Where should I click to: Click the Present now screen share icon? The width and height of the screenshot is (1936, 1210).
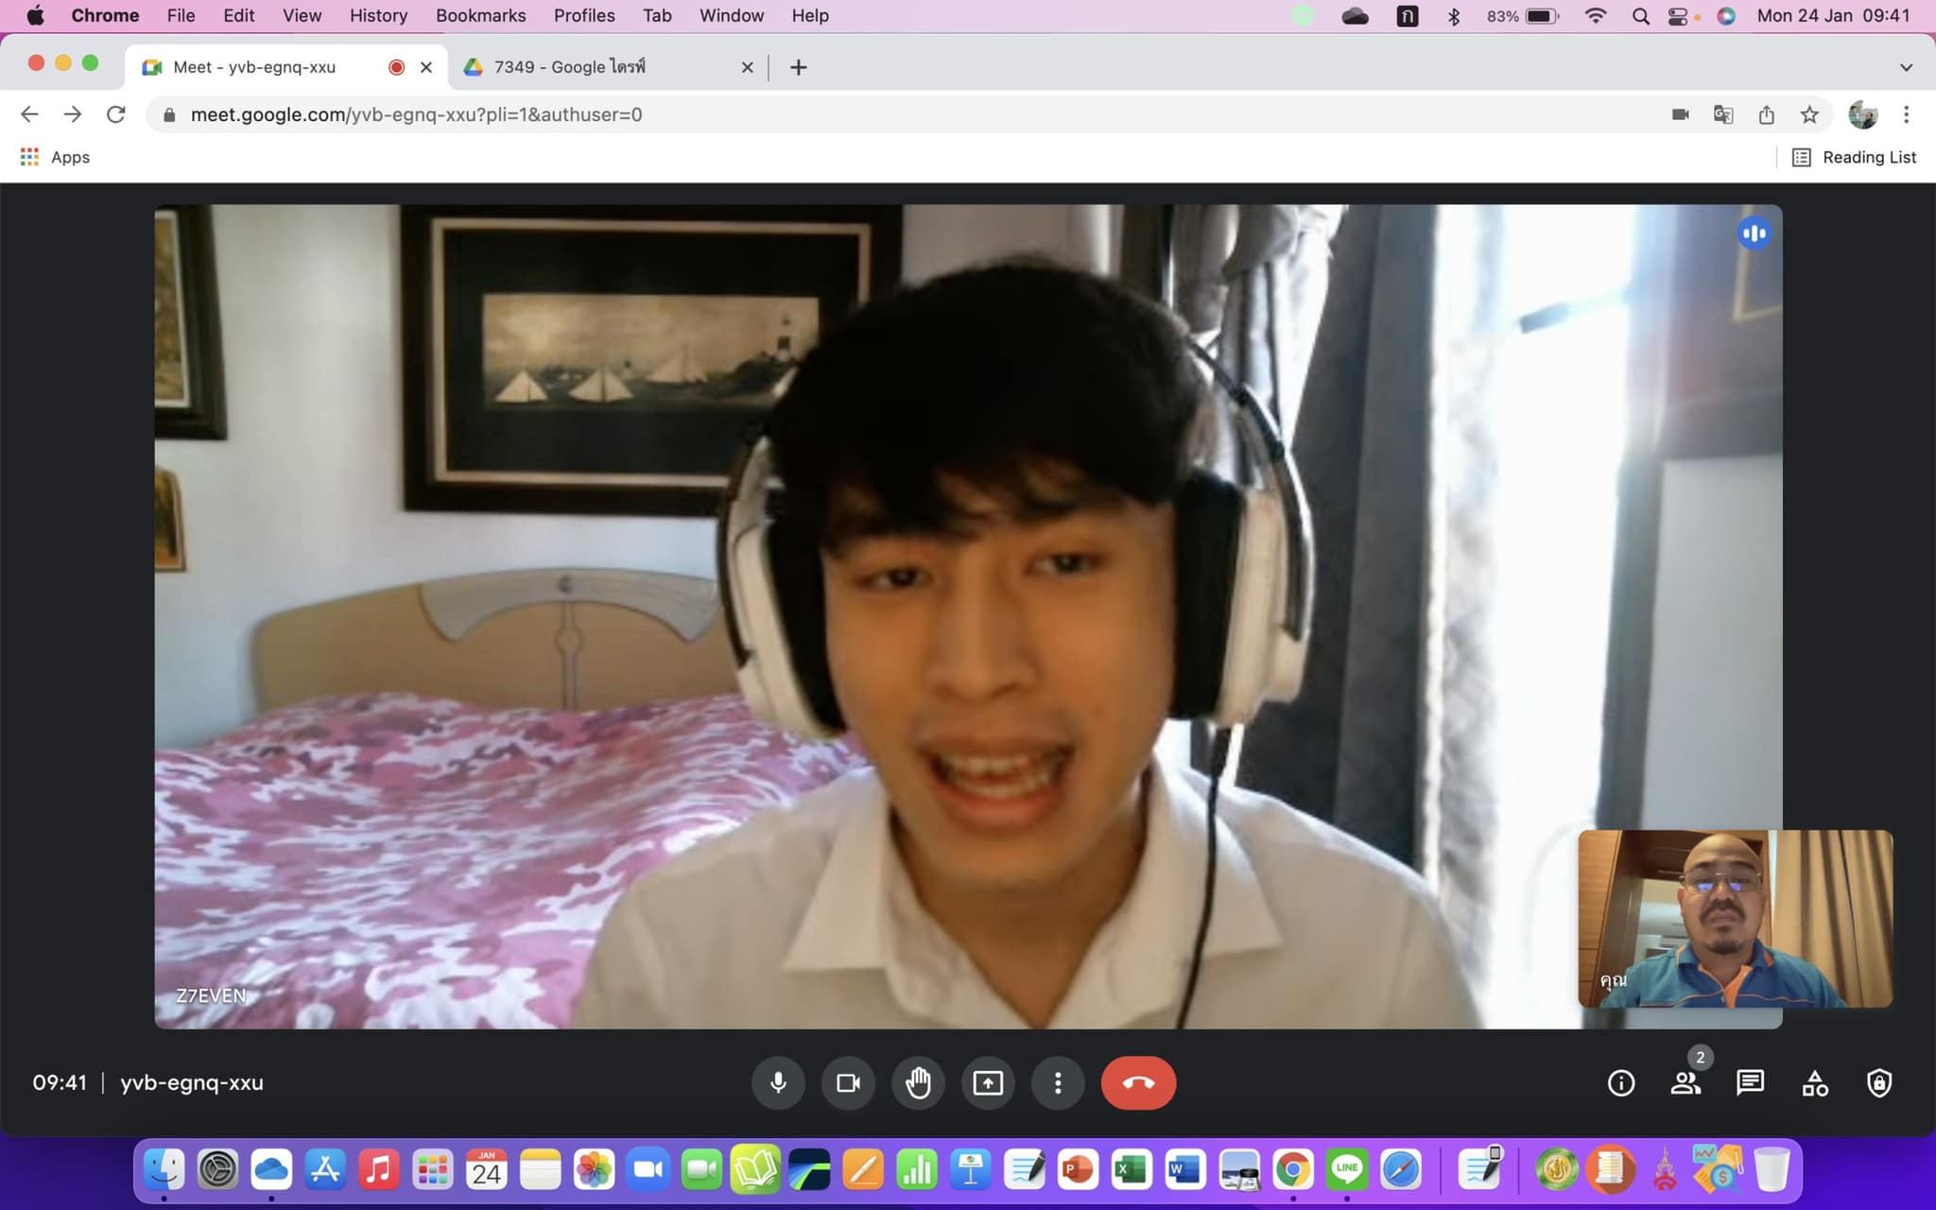point(988,1082)
